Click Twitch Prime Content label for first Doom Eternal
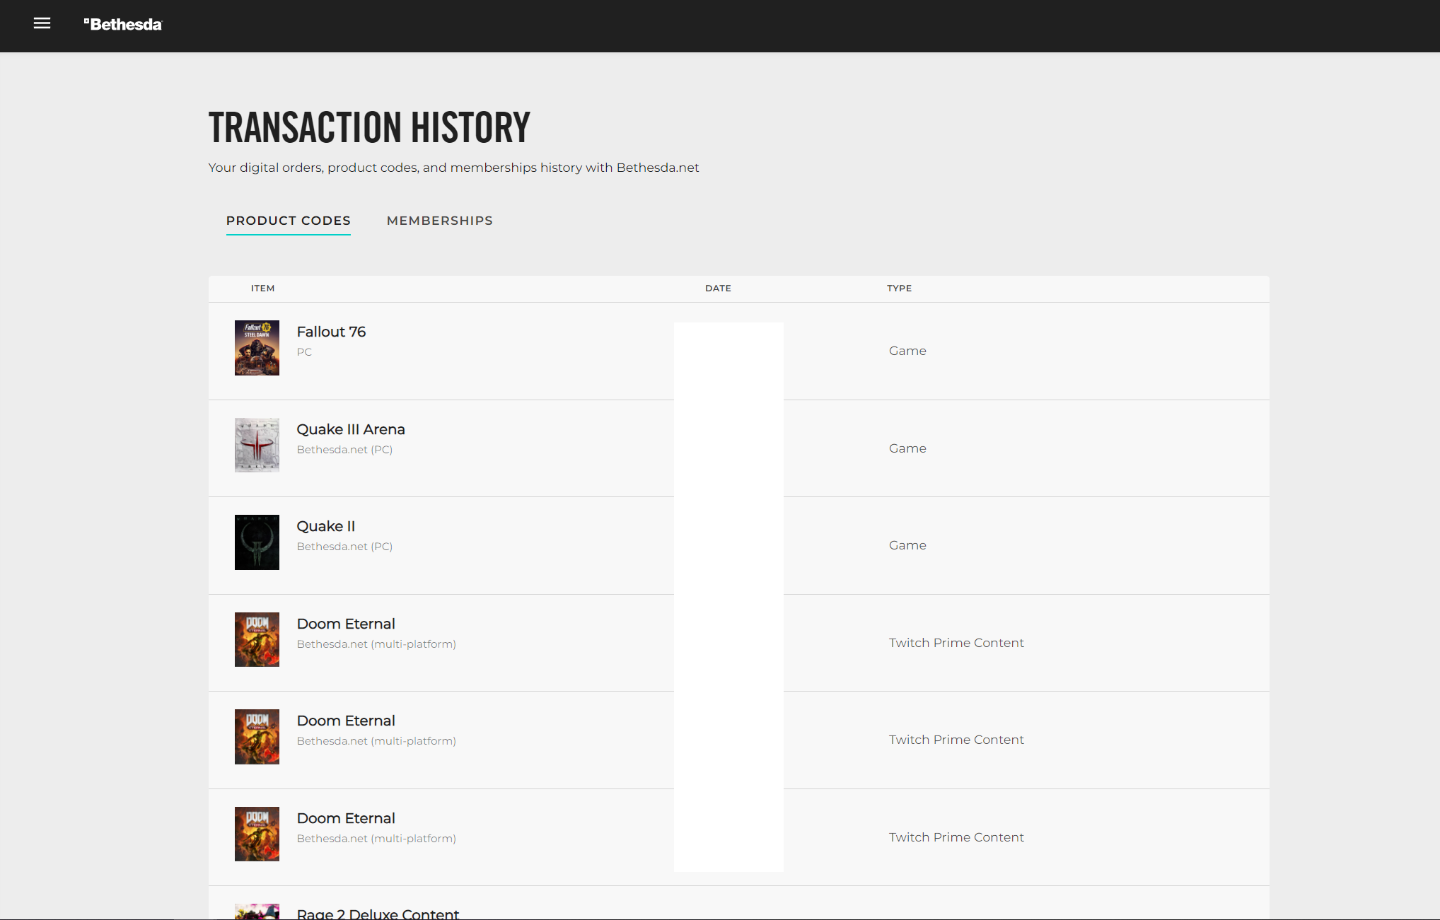This screenshot has height=920, width=1440. (x=955, y=642)
